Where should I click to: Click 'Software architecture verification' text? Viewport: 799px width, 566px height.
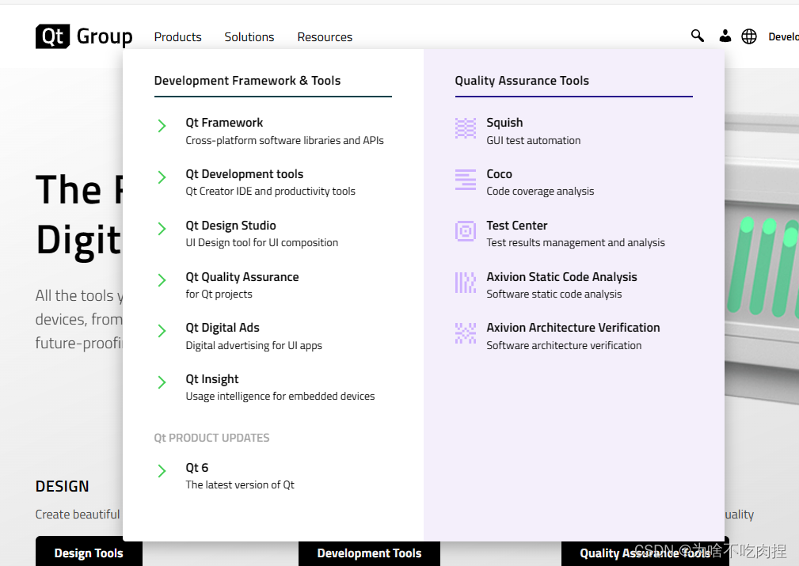(564, 345)
